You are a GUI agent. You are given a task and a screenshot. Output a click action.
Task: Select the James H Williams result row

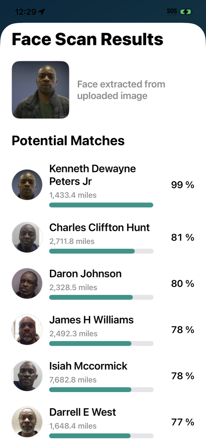(91, 320)
